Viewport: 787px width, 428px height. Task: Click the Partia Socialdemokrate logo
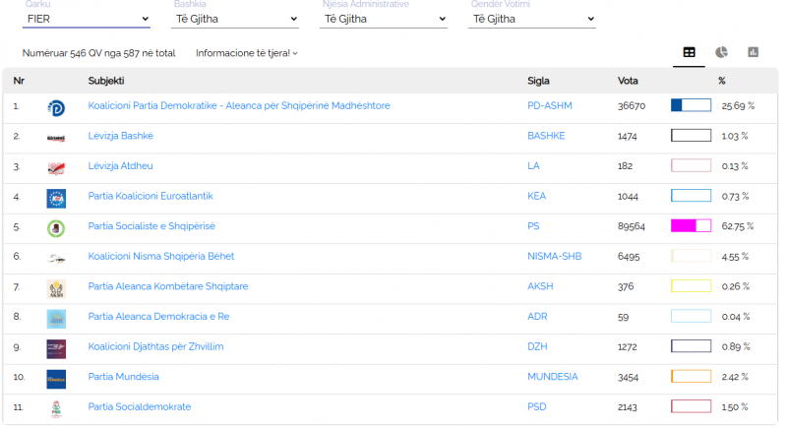(56, 409)
